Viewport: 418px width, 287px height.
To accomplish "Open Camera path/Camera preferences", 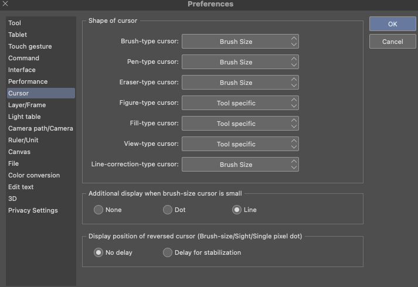I will pos(41,128).
